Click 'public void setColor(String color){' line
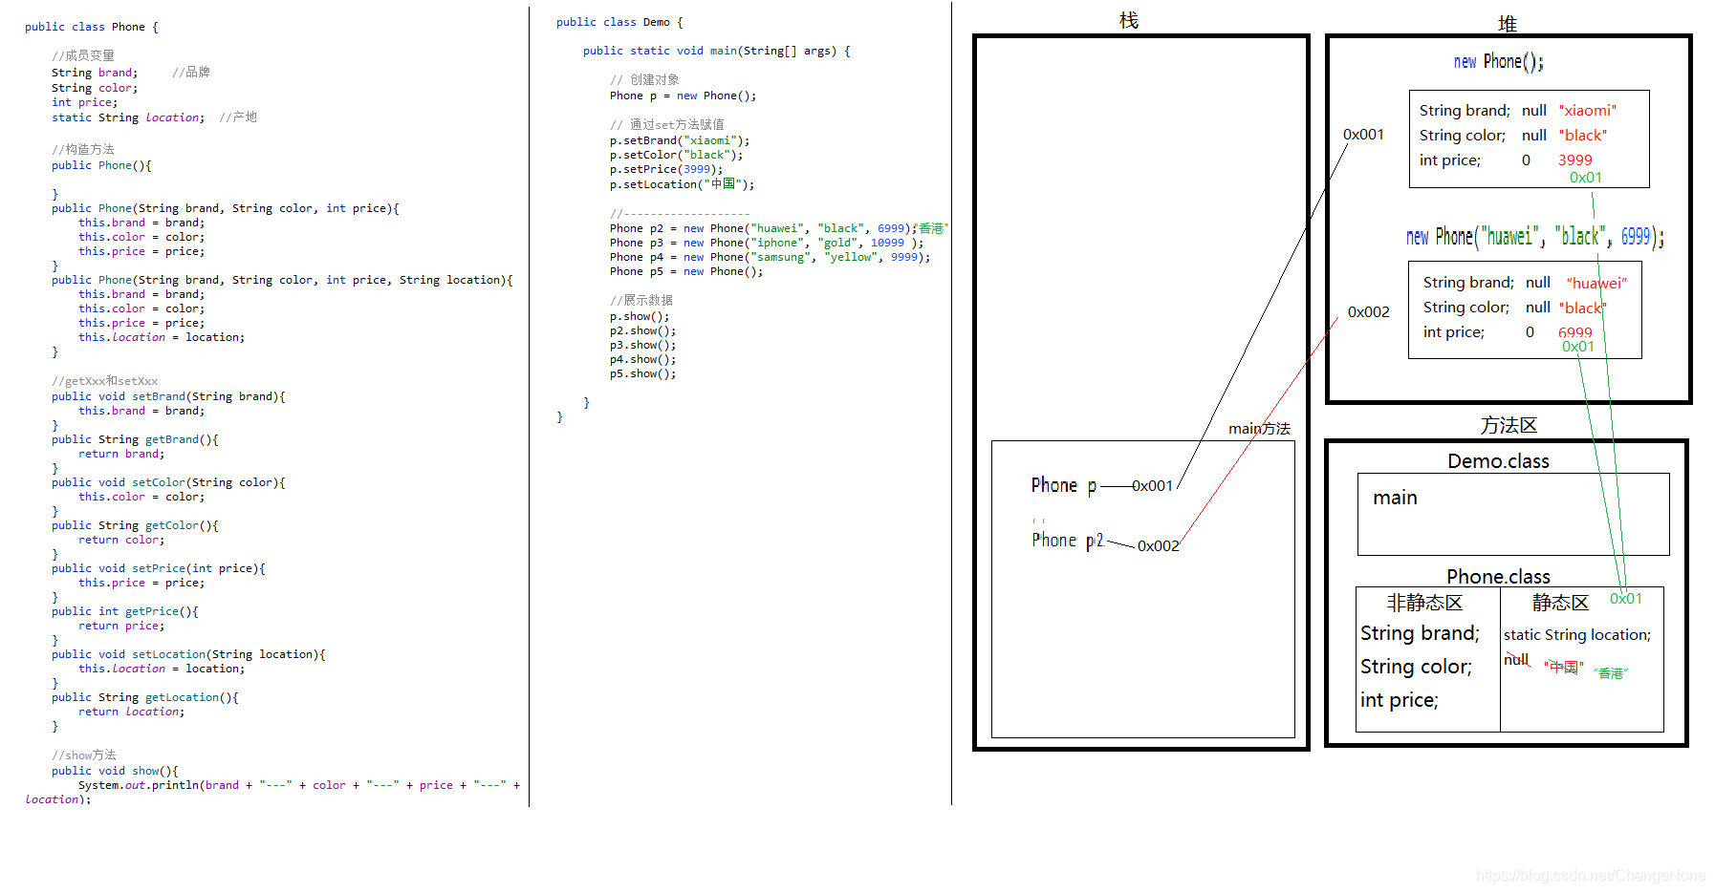 [x=168, y=482]
